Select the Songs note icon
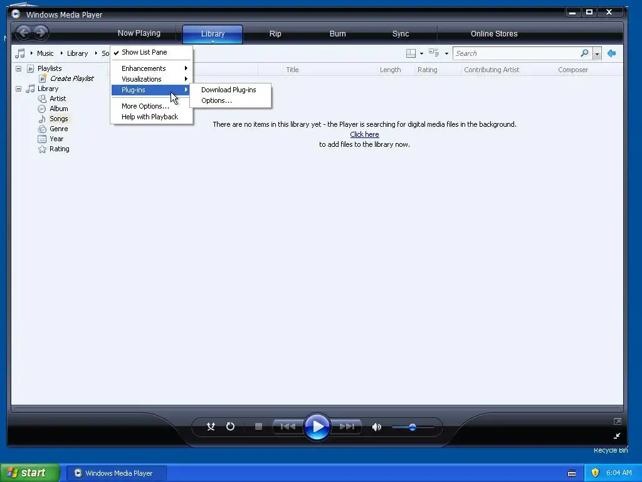This screenshot has height=482, width=642. pyautogui.click(x=42, y=119)
